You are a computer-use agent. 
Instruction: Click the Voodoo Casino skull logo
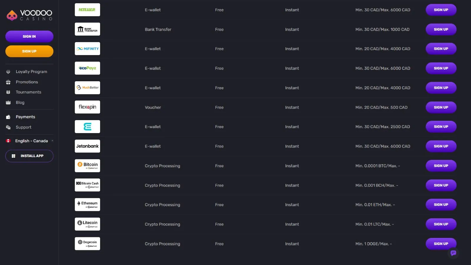tap(12, 15)
